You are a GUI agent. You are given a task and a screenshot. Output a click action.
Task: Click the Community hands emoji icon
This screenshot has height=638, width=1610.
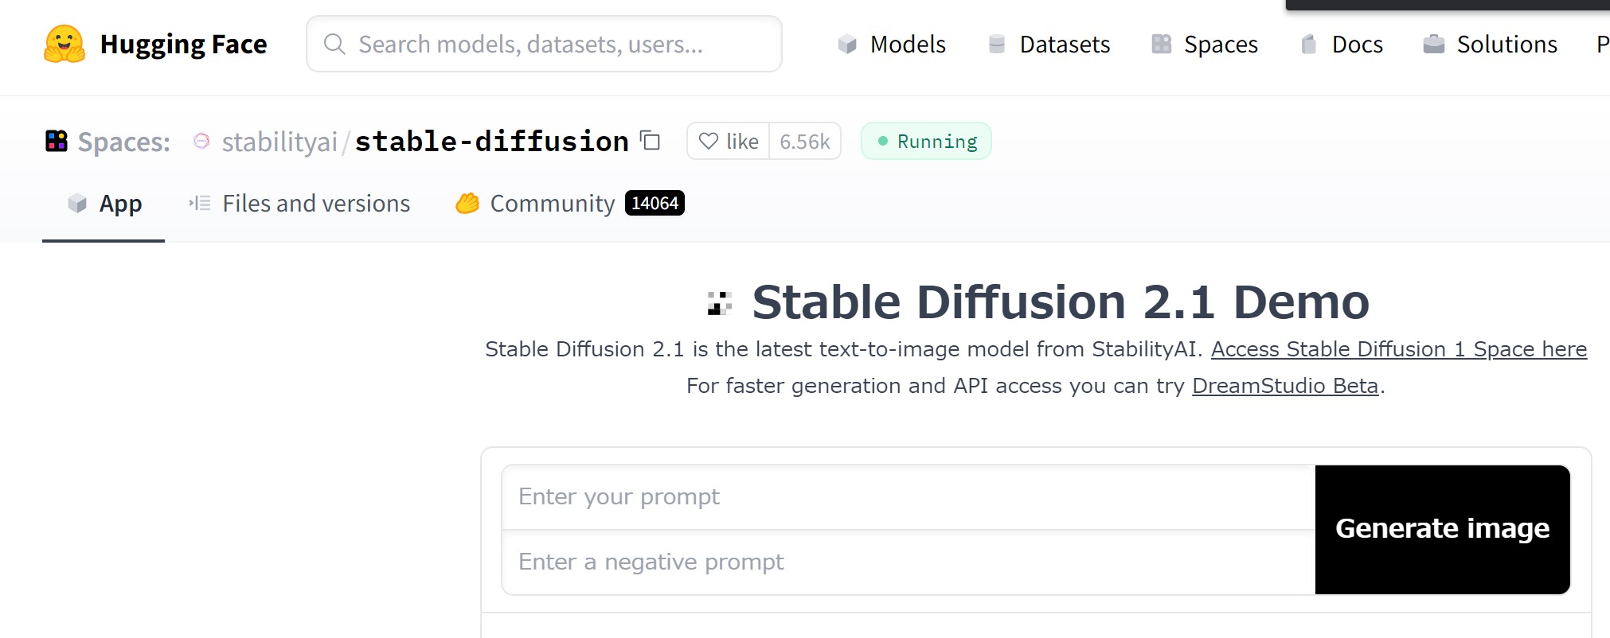click(467, 204)
